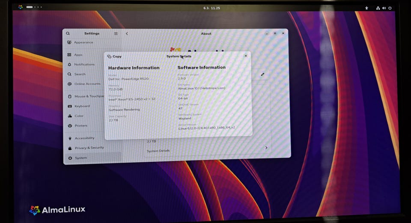This screenshot has width=411, height=223.
Task: Click the accessibility icon in top bar
Action: 367,8
